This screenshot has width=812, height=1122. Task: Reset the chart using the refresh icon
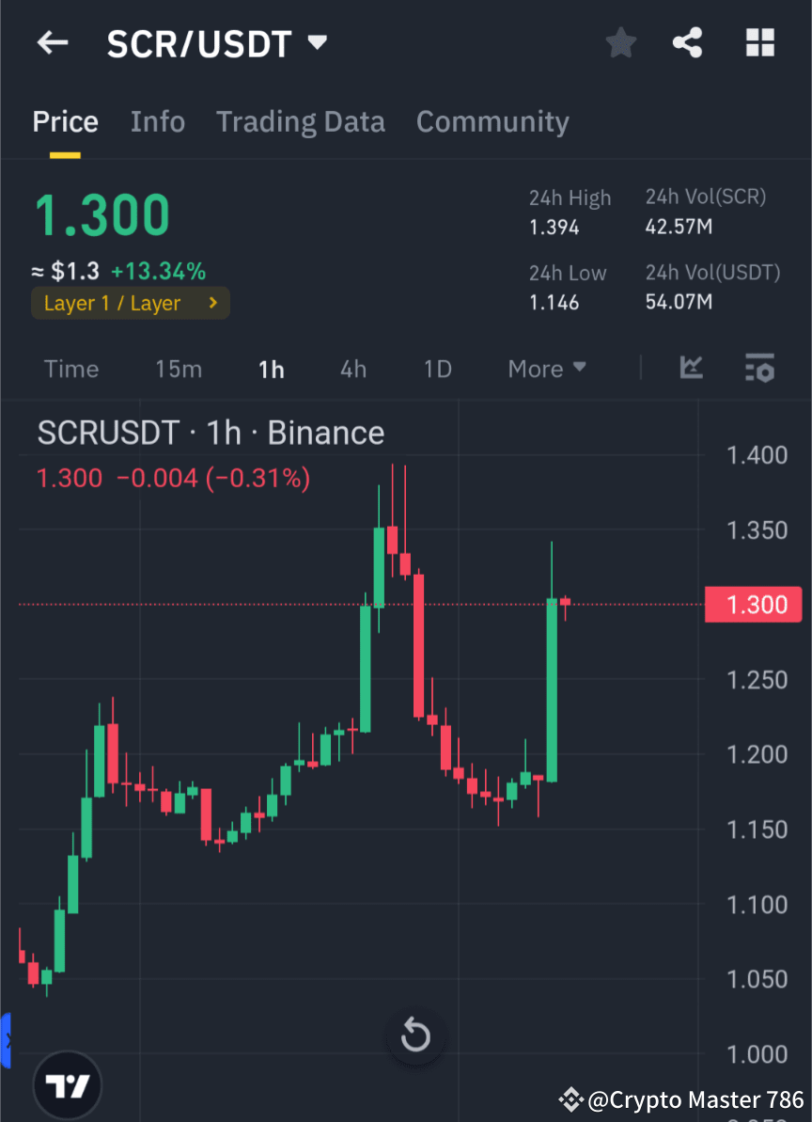point(415,1035)
